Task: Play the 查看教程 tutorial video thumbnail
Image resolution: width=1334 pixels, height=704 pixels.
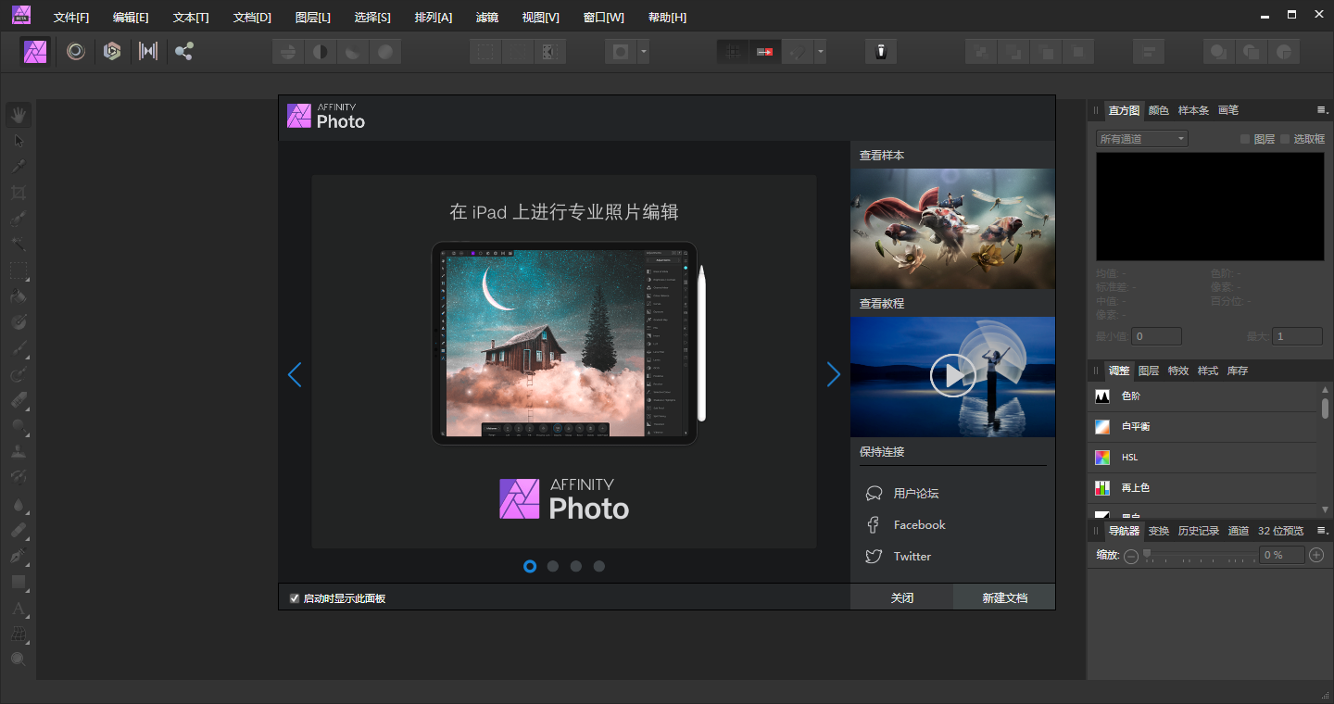Action: [952, 376]
